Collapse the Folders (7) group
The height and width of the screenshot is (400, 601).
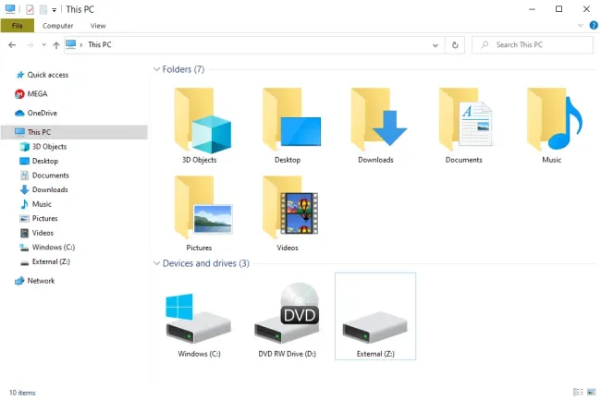coord(156,69)
